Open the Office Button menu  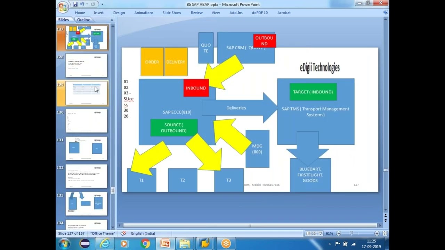(x=63, y=7)
